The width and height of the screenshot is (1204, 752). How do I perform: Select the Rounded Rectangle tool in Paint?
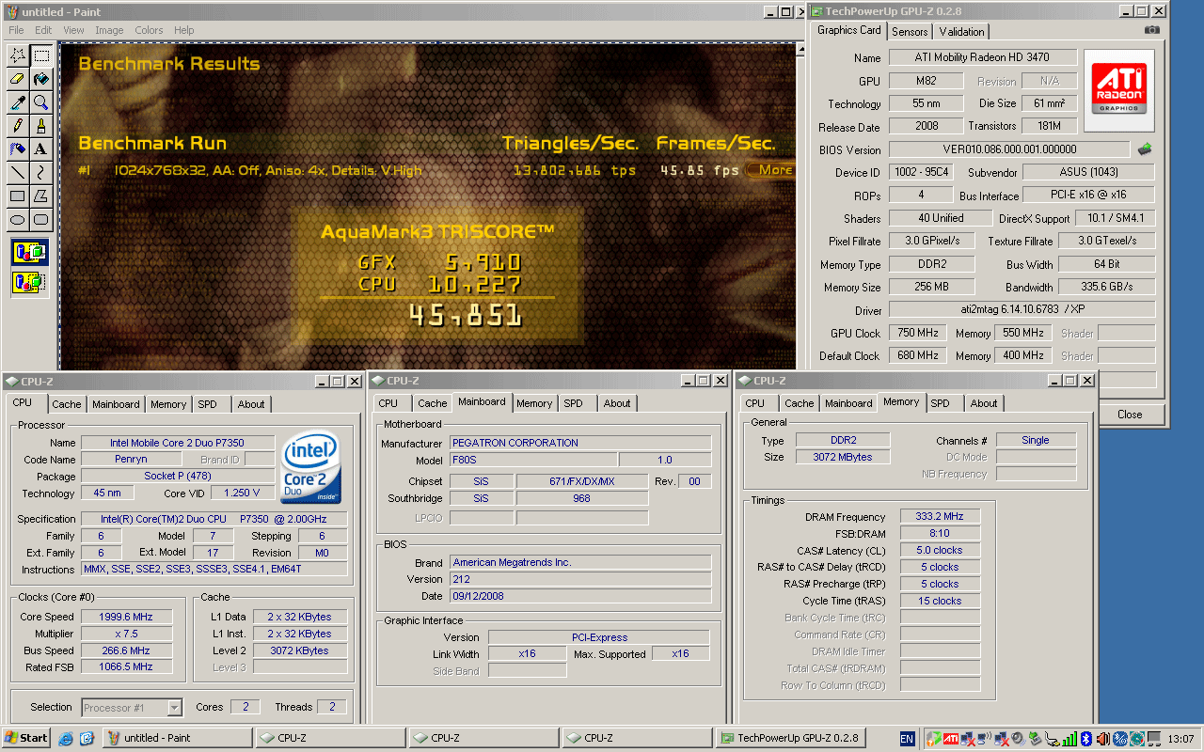tap(41, 220)
